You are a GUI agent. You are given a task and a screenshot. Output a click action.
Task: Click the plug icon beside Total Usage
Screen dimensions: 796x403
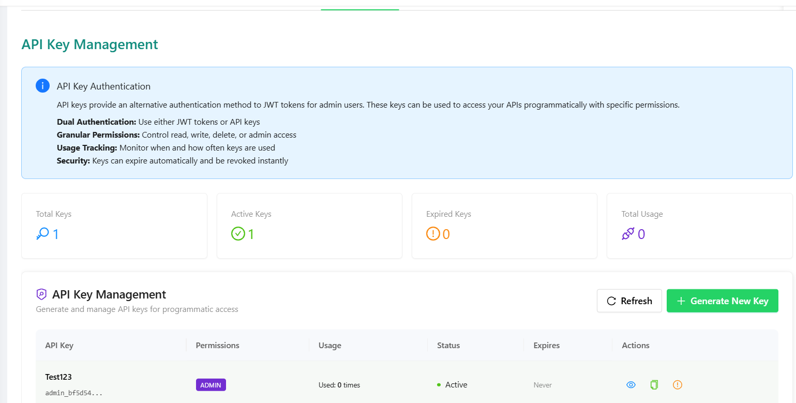tap(628, 234)
